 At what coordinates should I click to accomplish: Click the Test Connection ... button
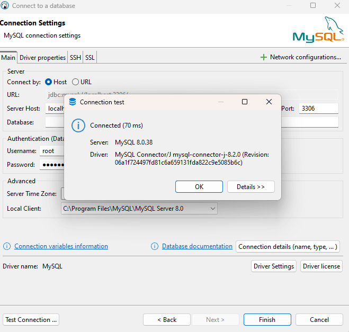tap(31, 320)
